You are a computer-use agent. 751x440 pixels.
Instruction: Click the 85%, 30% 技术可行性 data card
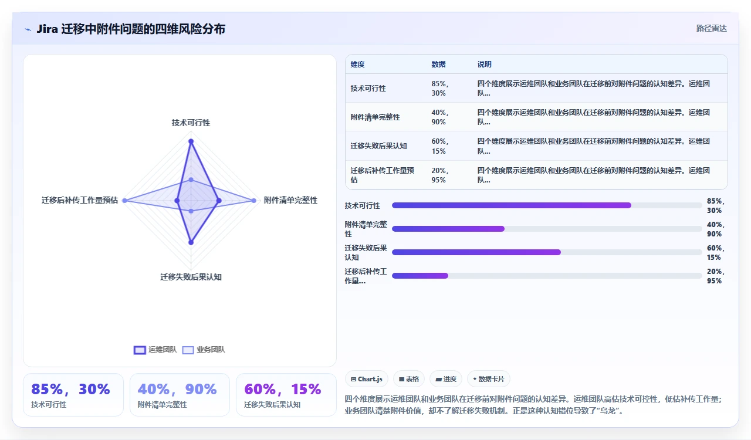tap(73, 395)
